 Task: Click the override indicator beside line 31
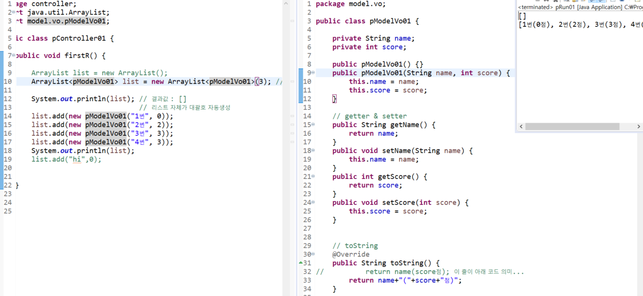(x=301, y=263)
